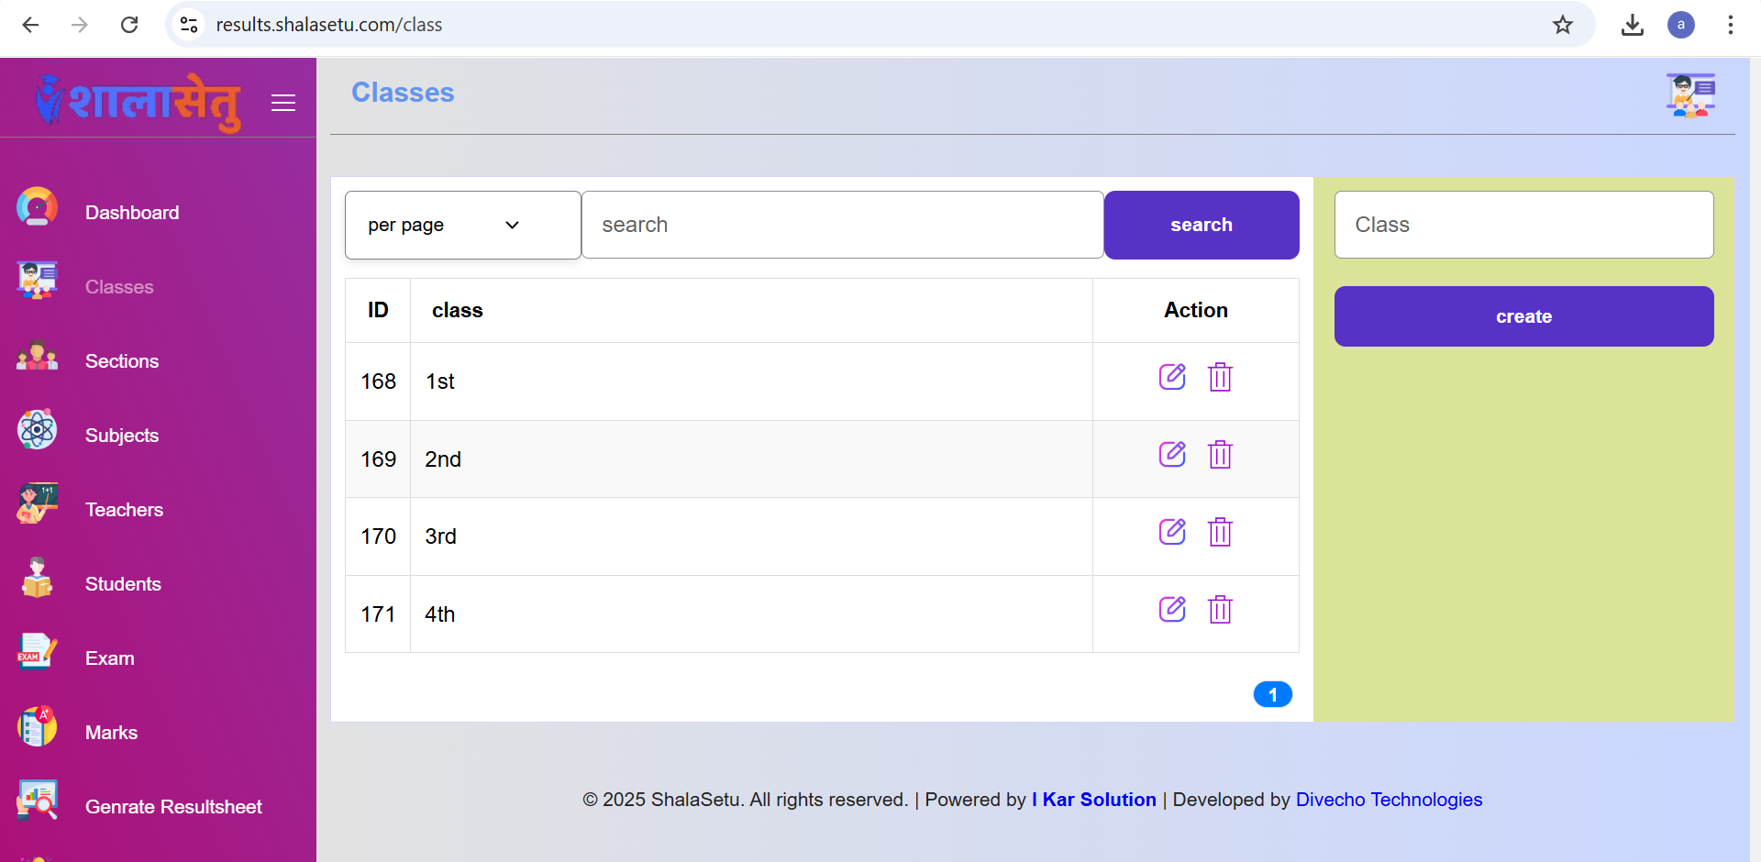The image size is (1761, 862).
Task: Navigate to Genrate Resultsheet
Action: [x=173, y=807]
